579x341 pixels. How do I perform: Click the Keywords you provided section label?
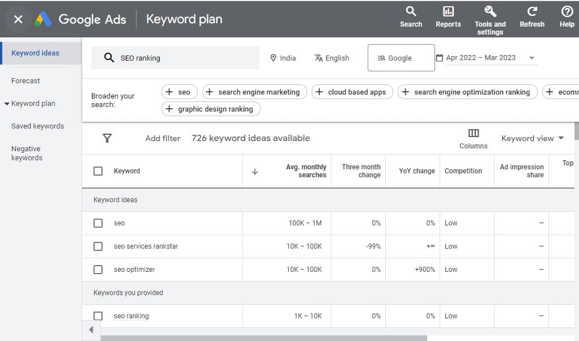point(128,293)
